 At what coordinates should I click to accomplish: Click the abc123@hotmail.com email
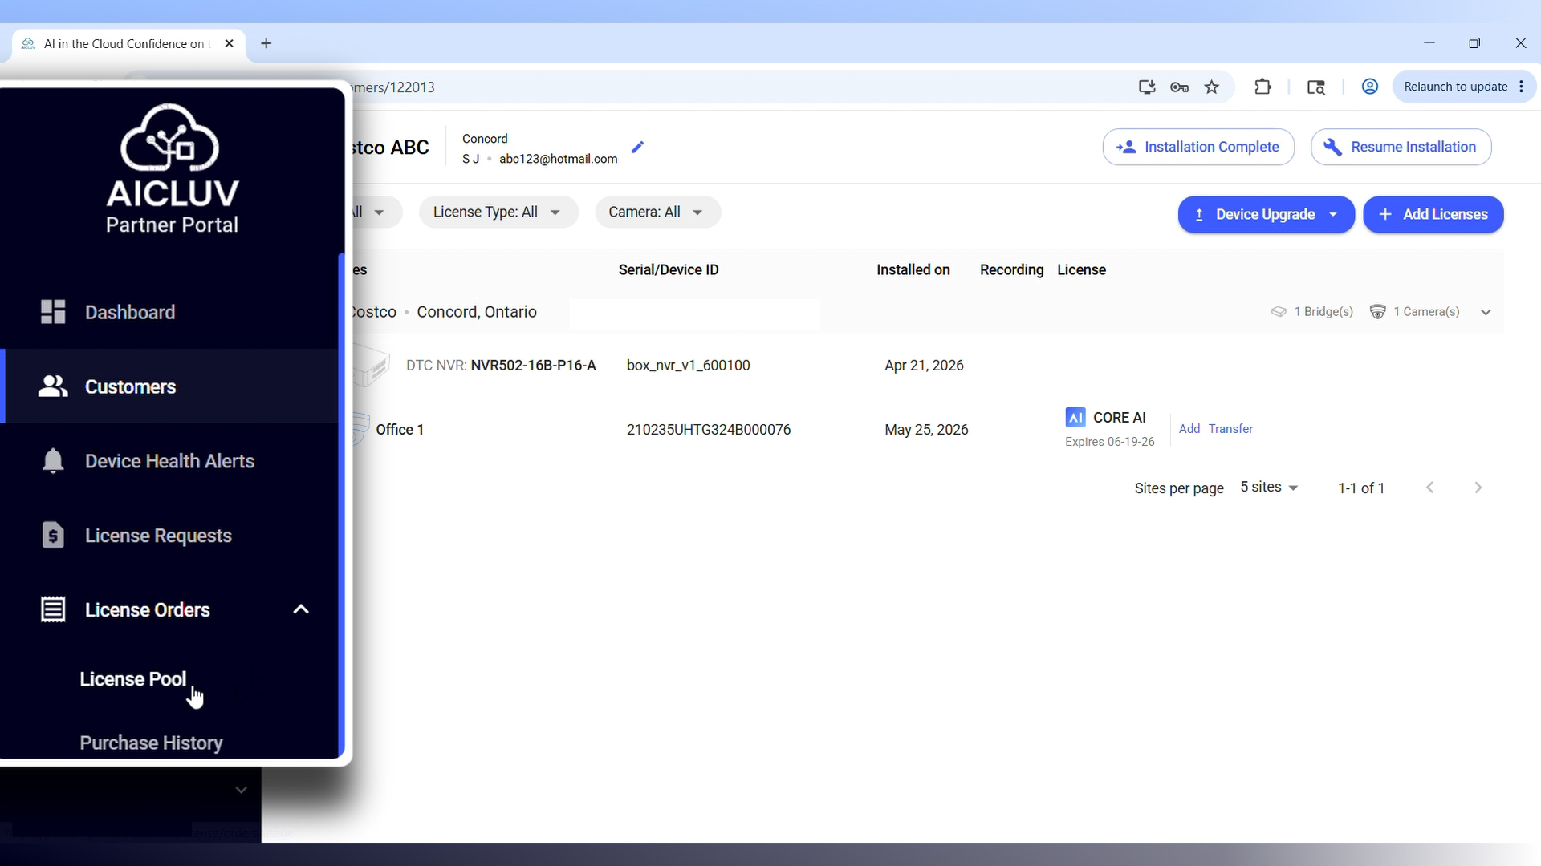(x=558, y=159)
